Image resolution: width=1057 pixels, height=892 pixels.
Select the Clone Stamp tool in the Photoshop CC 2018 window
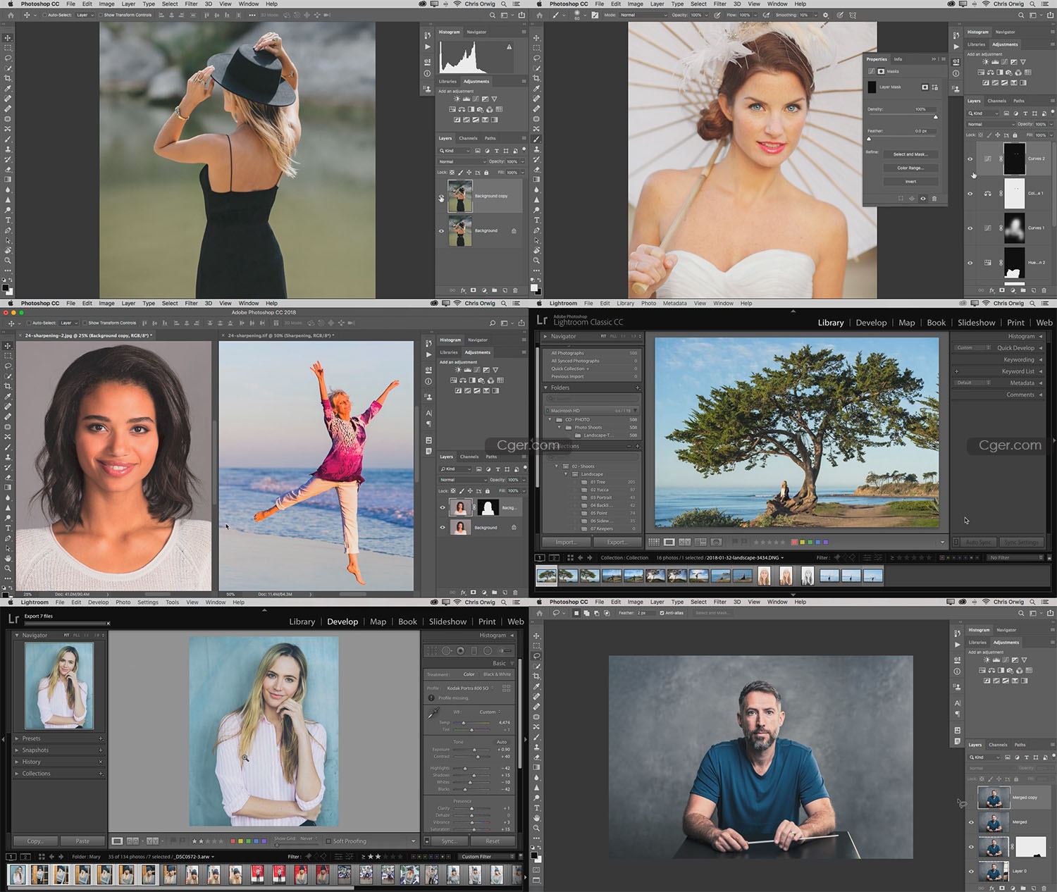point(8,457)
